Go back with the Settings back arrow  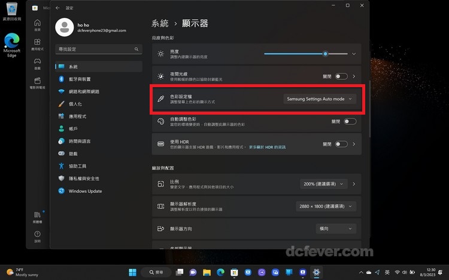coord(57,8)
